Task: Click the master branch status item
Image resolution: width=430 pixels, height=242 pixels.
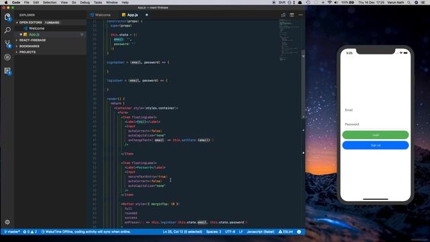Action: click(12, 232)
